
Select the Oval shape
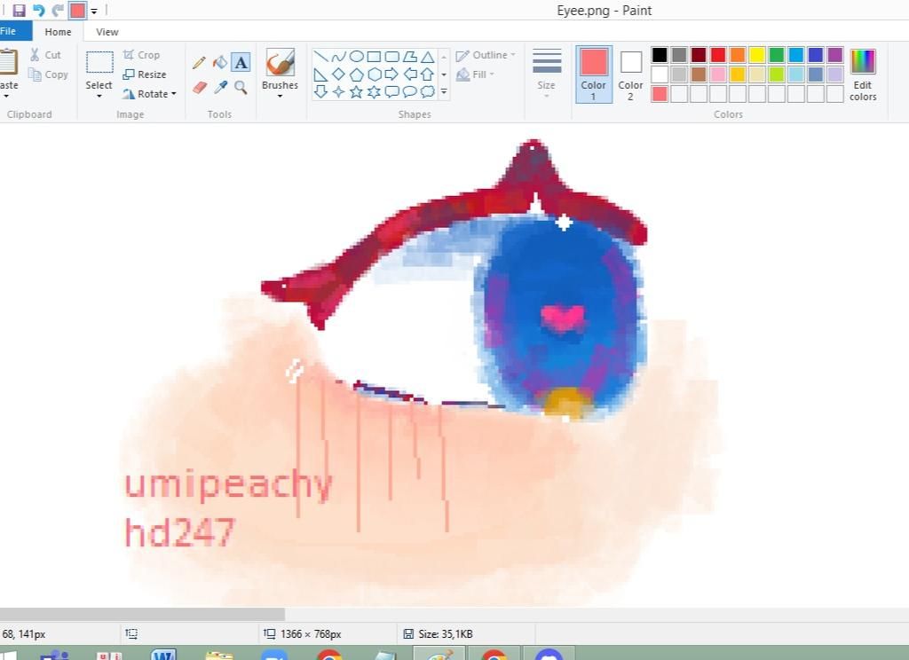357,57
